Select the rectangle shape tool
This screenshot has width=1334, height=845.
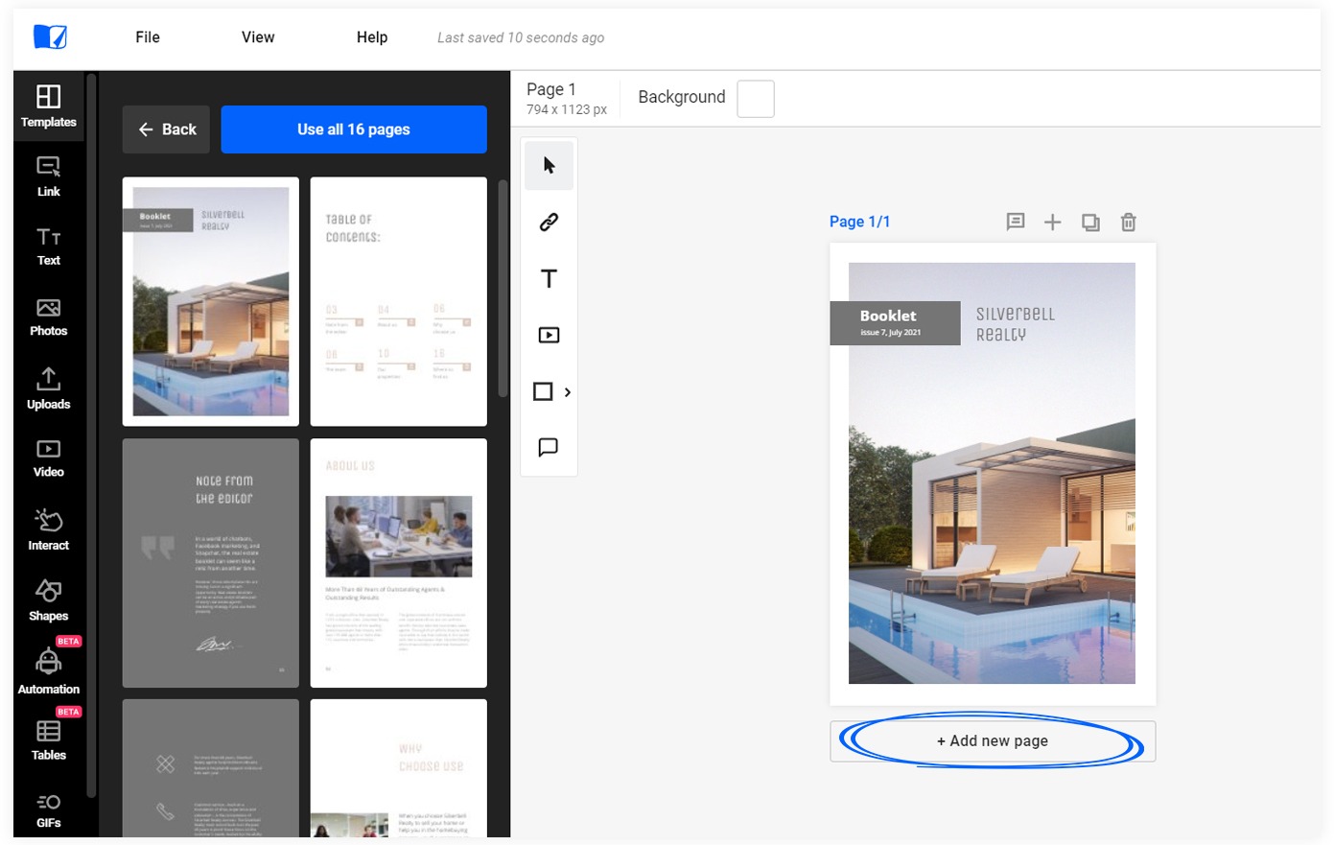543,391
